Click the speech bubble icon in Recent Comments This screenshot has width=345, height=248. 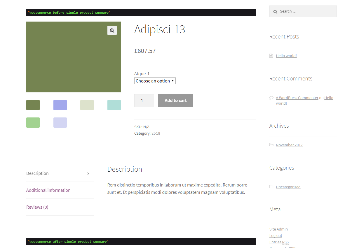tap(271, 98)
